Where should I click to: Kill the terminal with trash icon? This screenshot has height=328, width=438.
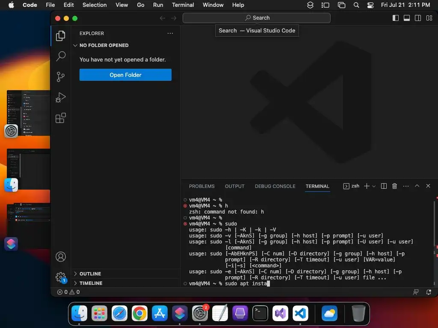pos(394,186)
